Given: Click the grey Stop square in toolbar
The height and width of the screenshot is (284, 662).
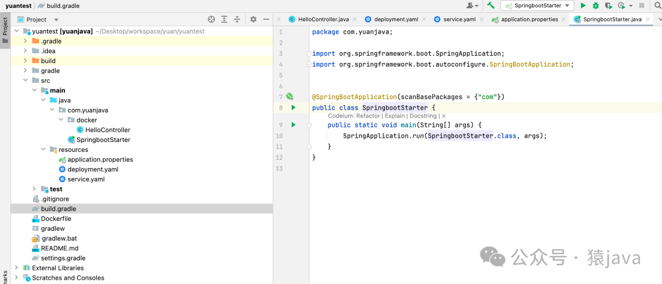Looking at the screenshot, I should click(642, 6).
